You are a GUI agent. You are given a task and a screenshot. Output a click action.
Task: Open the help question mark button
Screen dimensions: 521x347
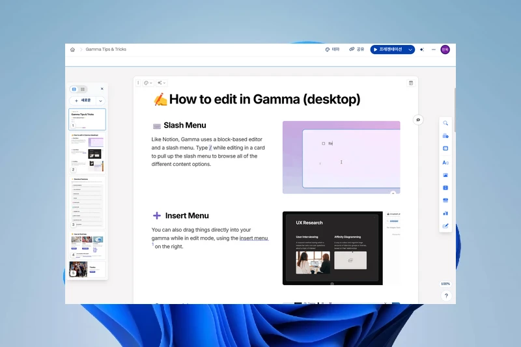pyautogui.click(x=446, y=296)
